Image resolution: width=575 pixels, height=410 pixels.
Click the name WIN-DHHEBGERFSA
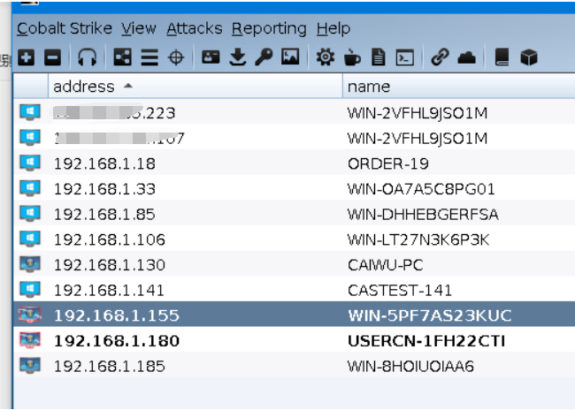(x=423, y=215)
